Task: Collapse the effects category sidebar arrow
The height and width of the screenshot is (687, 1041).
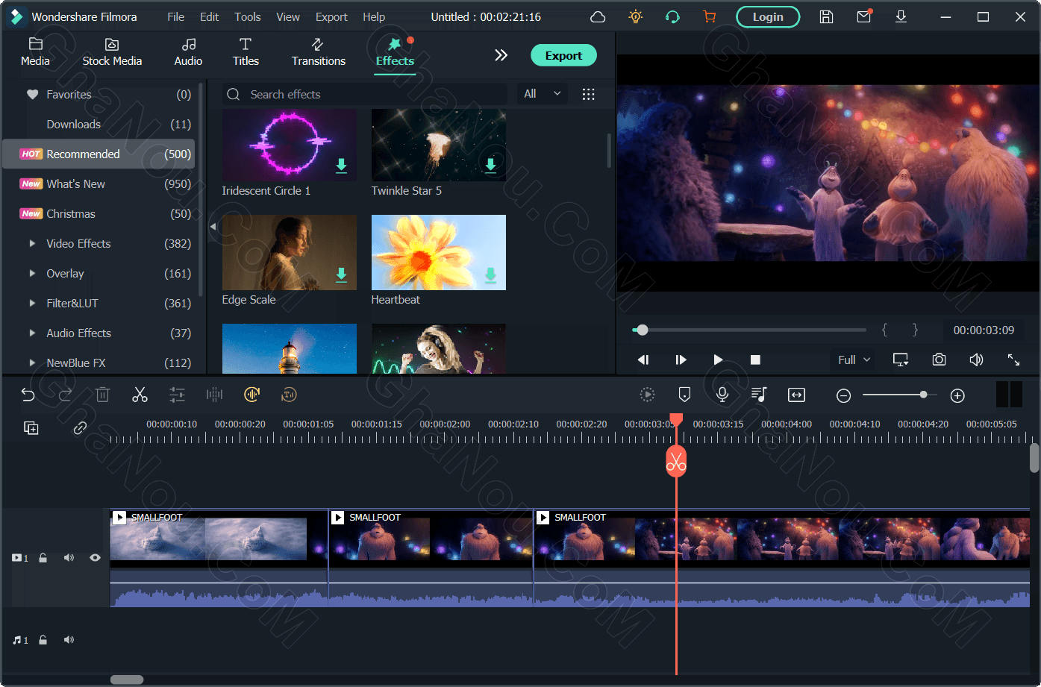Action: 213,226
